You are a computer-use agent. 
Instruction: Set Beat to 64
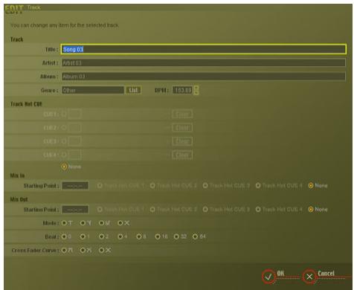195,236
